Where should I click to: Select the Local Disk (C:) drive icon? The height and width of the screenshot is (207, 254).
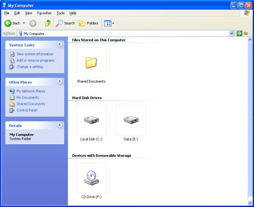pyautogui.click(x=91, y=120)
